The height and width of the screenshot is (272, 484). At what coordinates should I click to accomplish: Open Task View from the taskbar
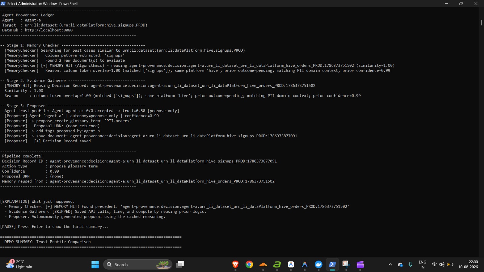pyautogui.click(x=180, y=264)
